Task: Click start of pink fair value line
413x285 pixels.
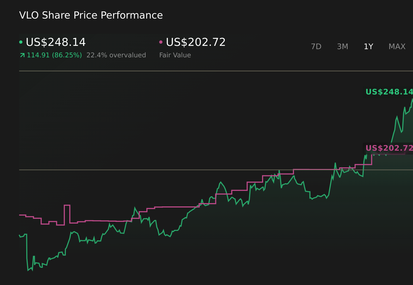Action: pos(20,215)
